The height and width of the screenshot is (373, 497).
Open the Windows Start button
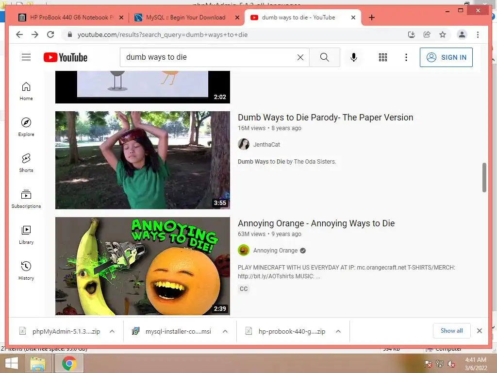click(x=12, y=363)
